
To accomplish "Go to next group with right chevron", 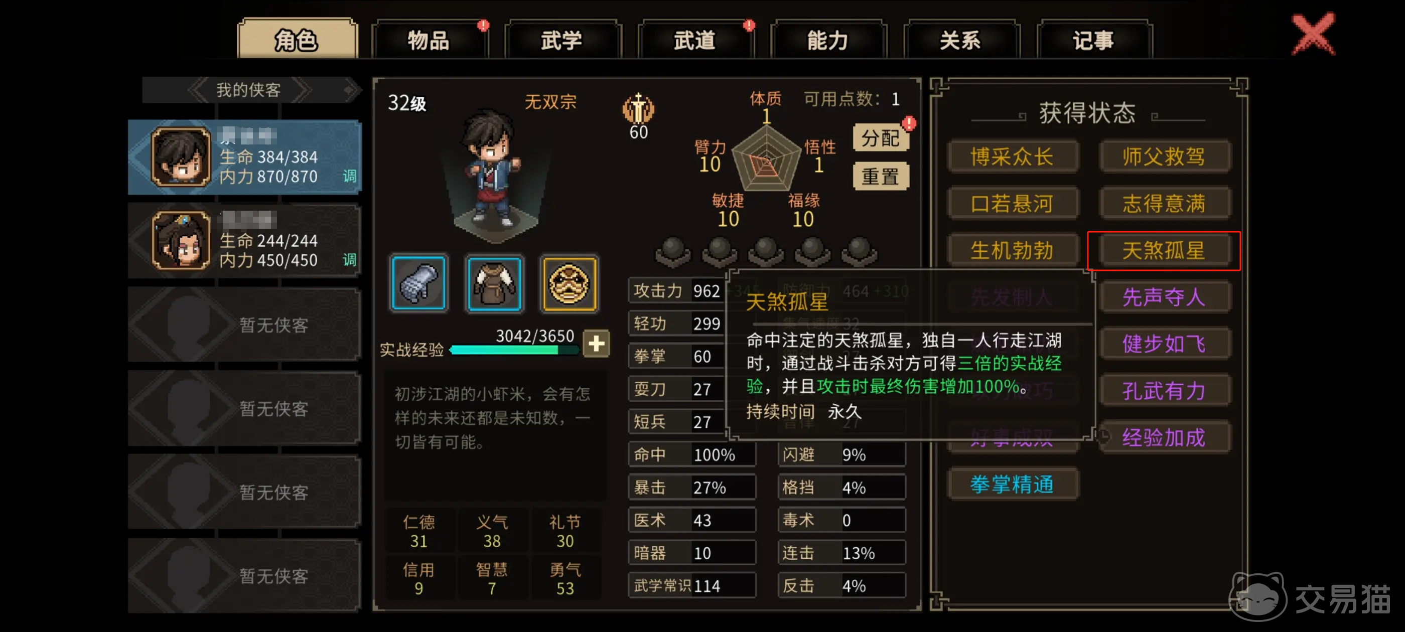I will click(x=301, y=89).
